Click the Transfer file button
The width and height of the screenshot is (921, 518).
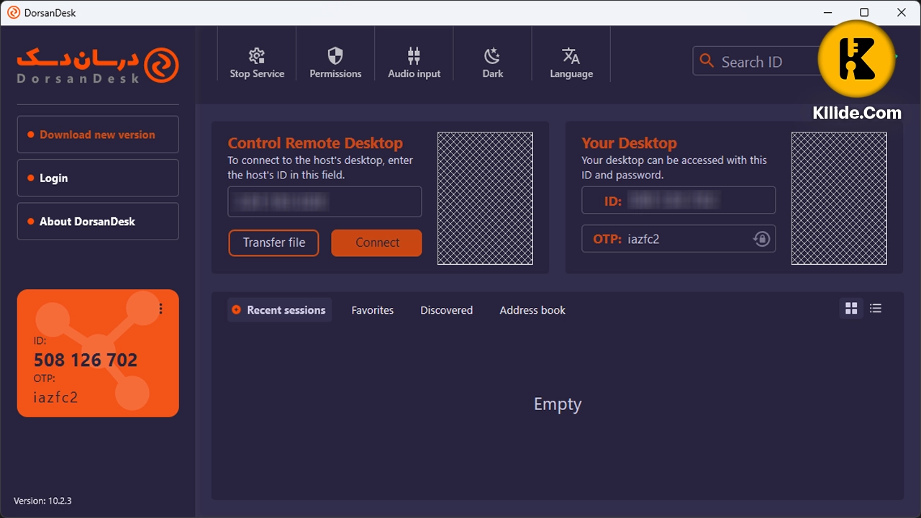click(x=273, y=242)
